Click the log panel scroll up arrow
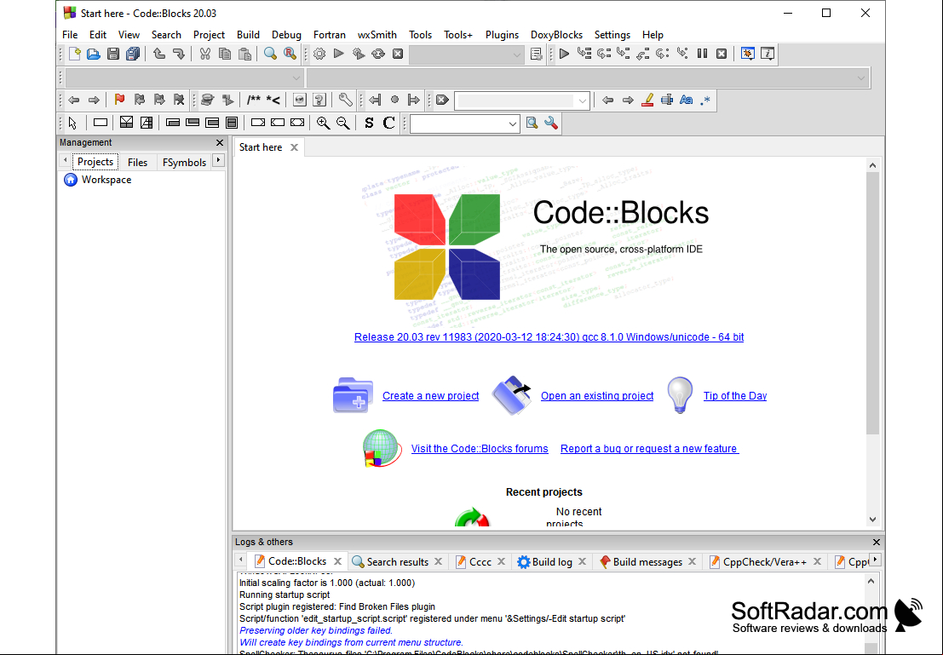The width and height of the screenshot is (943, 655). [871, 581]
